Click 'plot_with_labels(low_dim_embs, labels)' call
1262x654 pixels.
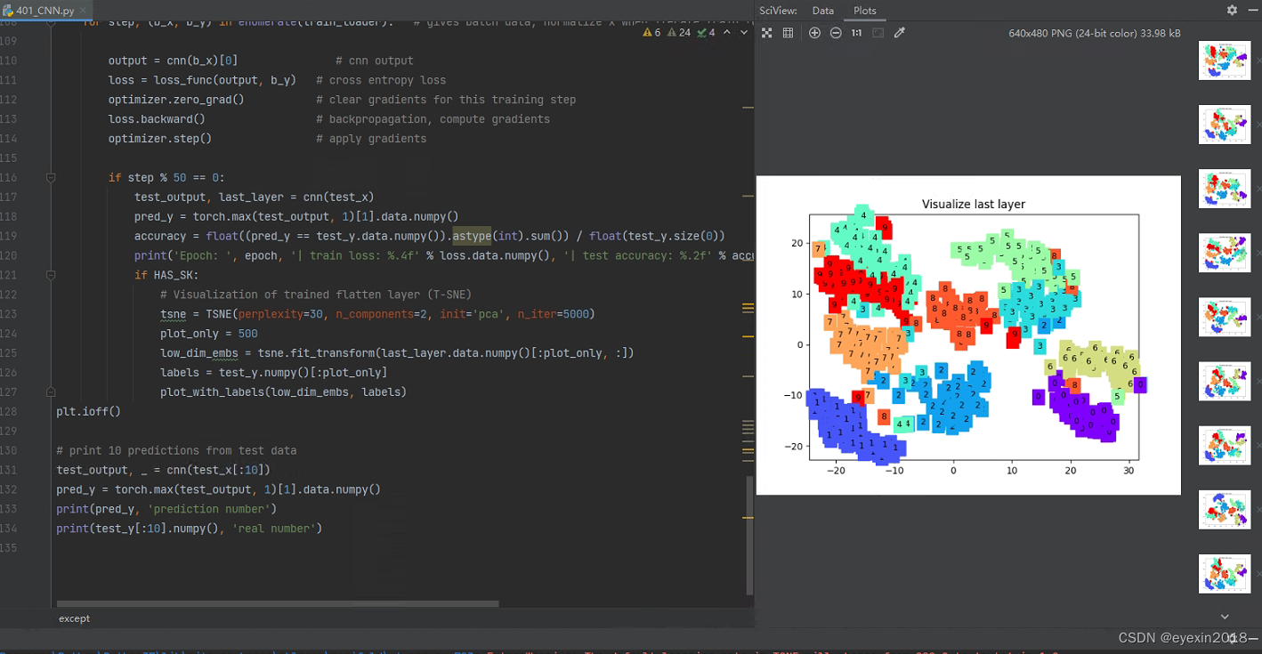tap(283, 392)
